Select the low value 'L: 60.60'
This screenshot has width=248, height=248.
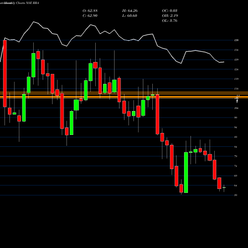pos(129,16)
